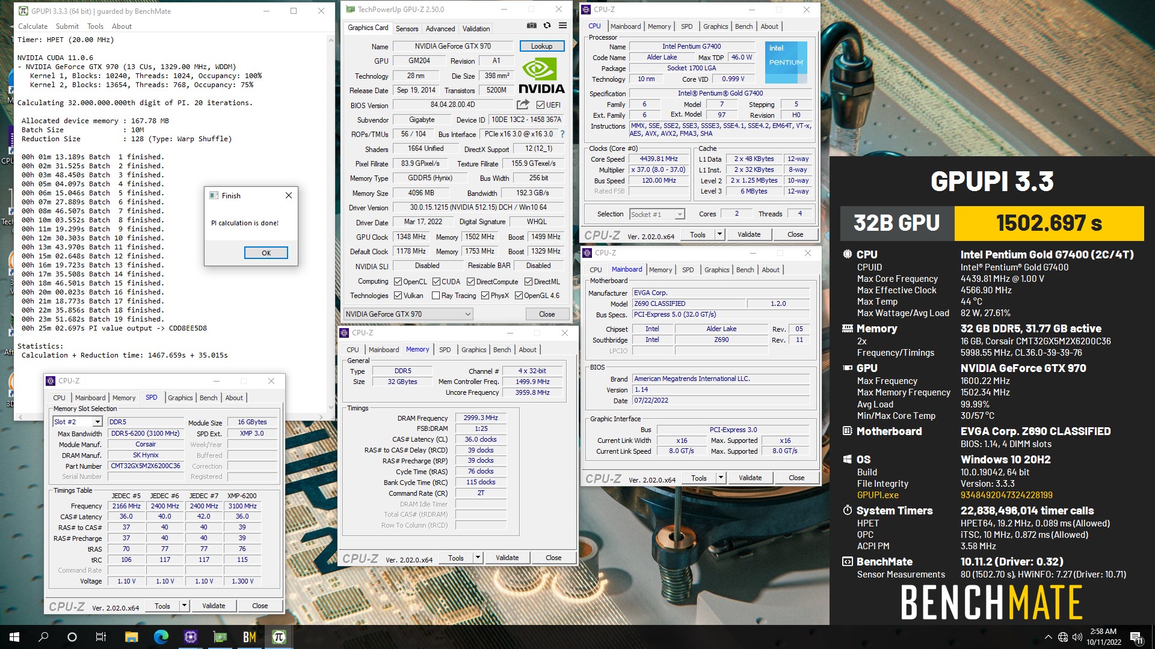This screenshot has height=649, width=1155.
Task: Open the Slot #2 memory slot dropdown
Action: coord(78,422)
